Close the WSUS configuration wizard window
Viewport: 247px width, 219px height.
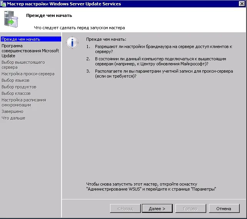(x=242, y=3)
